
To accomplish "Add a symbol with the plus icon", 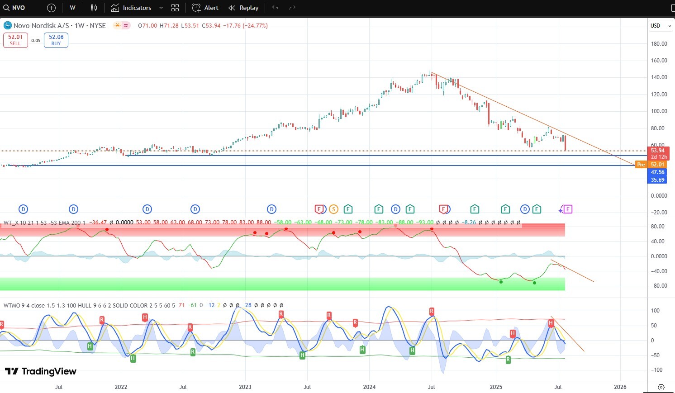I will pos(51,8).
